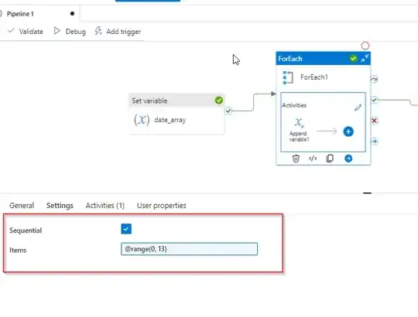The width and height of the screenshot is (418, 317).
Task: Uncheck the Sequential checkbox
Action: [126, 229]
